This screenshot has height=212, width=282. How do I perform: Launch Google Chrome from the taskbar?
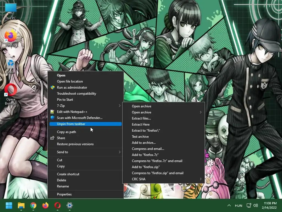point(33,205)
